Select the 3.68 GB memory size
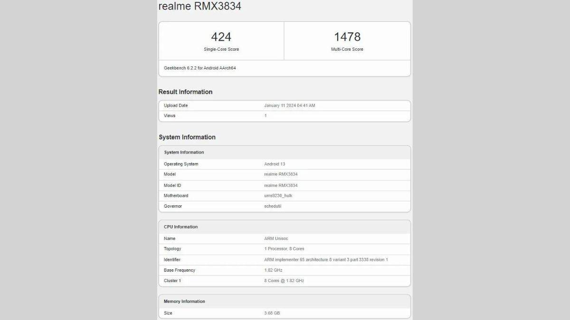This screenshot has height=320, width=570. (272, 313)
